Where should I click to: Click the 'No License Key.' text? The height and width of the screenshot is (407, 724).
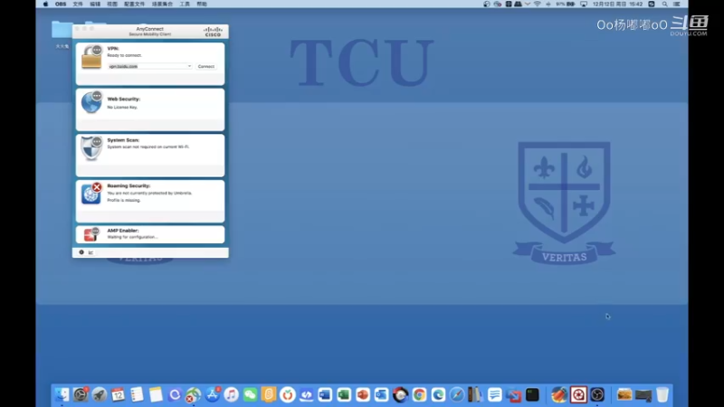(122, 107)
